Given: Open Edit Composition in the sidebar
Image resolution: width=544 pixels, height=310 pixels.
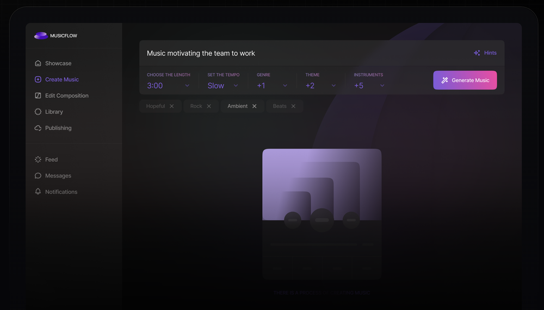Looking at the screenshot, I should click(62, 96).
